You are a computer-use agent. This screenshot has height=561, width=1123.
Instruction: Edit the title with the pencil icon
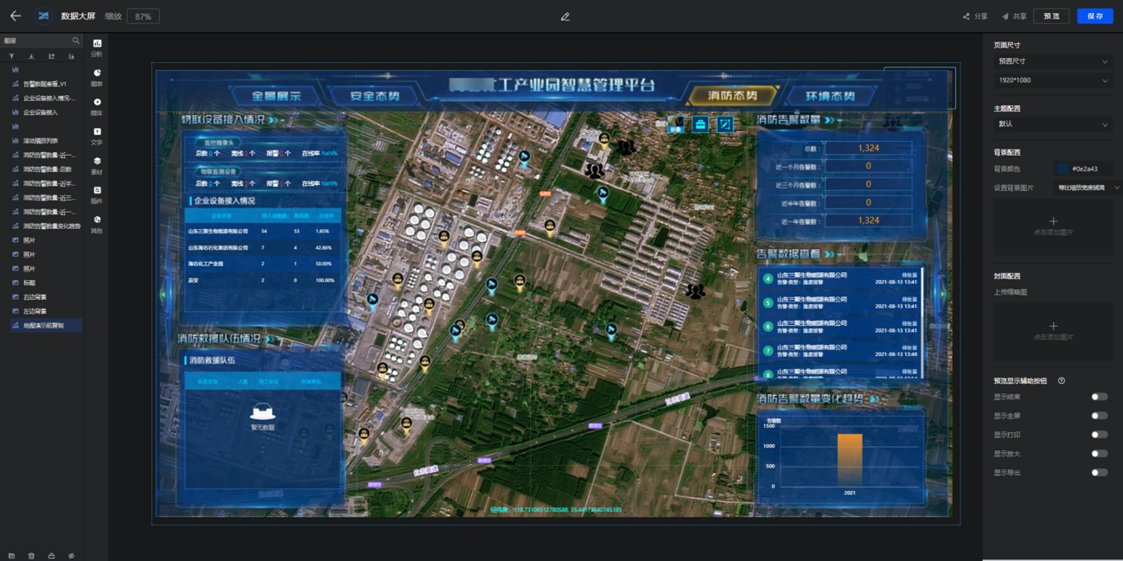565,16
